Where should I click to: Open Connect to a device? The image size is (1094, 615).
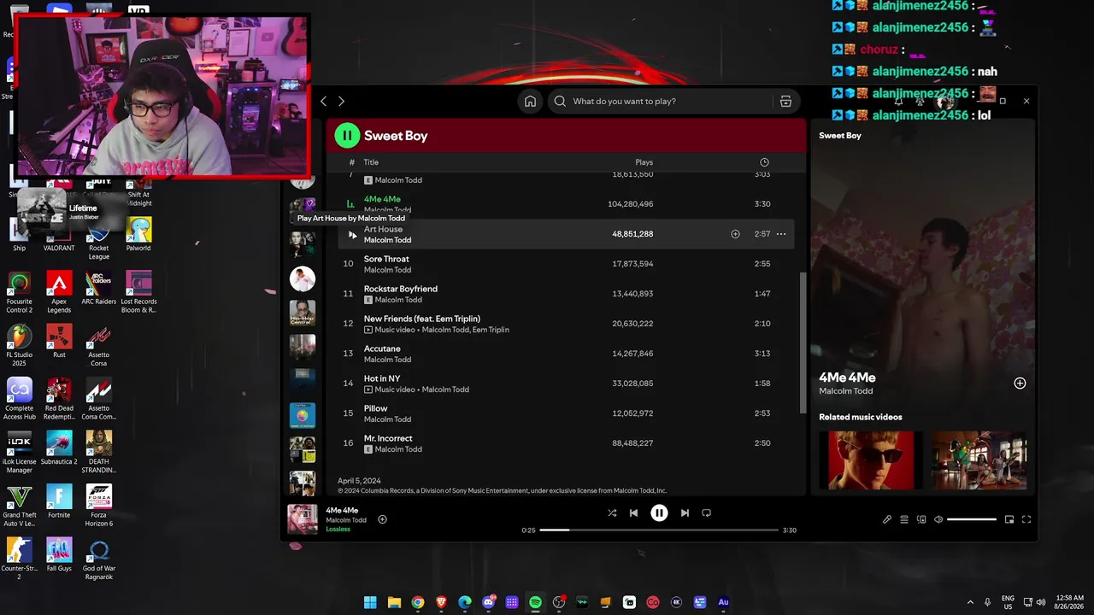tap(921, 519)
